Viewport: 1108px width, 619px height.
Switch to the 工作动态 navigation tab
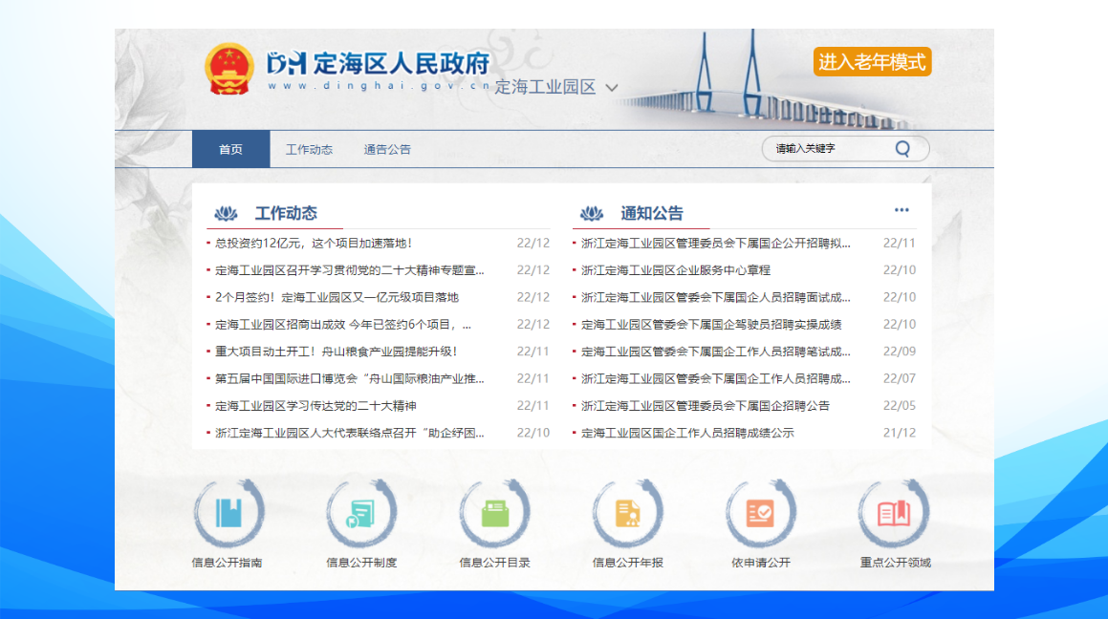point(309,149)
